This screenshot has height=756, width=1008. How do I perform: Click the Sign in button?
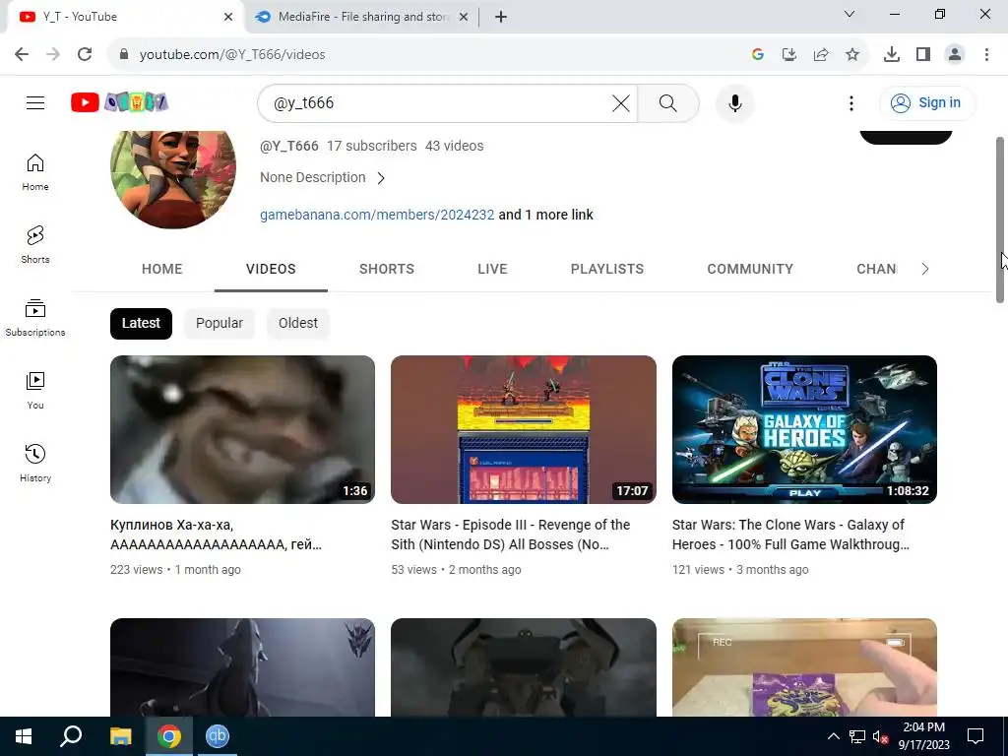926,102
